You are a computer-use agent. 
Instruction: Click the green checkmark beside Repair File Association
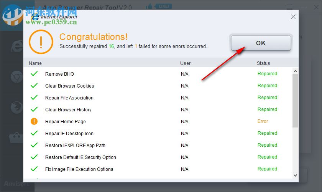(x=34, y=97)
